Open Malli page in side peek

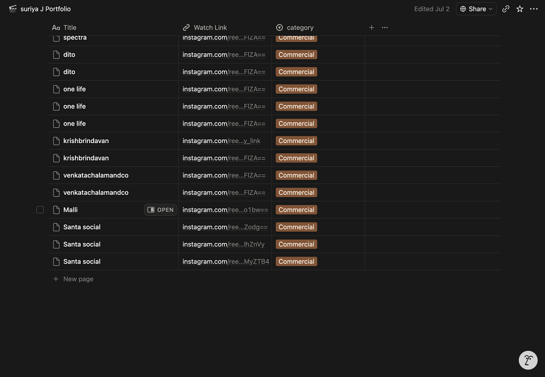(x=161, y=210)
